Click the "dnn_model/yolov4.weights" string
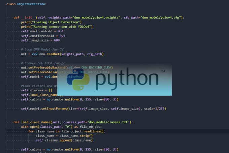229x153 pixels. (96, 18)
